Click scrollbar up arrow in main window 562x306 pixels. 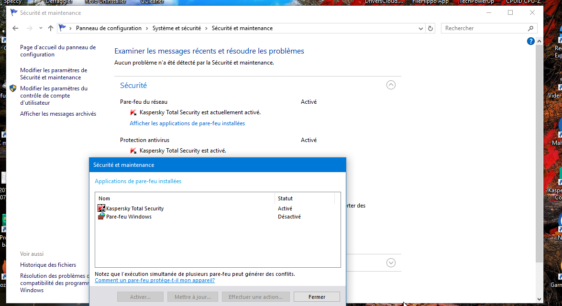(539, 41)
